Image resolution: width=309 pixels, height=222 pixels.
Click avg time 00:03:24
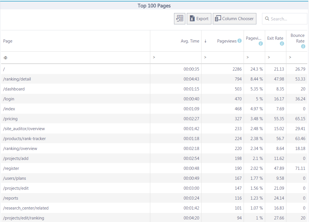coord(191,198)
